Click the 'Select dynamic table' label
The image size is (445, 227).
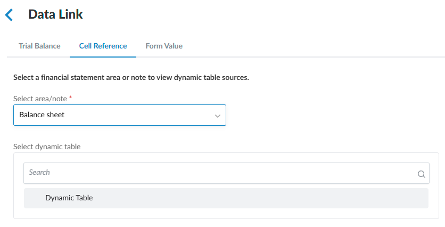point(47,147)
